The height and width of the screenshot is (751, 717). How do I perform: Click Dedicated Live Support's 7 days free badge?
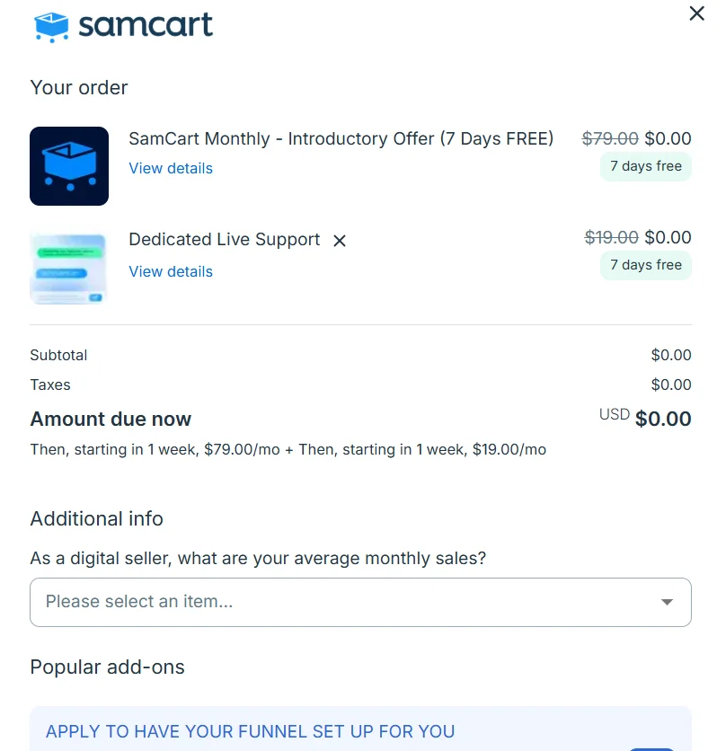(x=645, y=265)
